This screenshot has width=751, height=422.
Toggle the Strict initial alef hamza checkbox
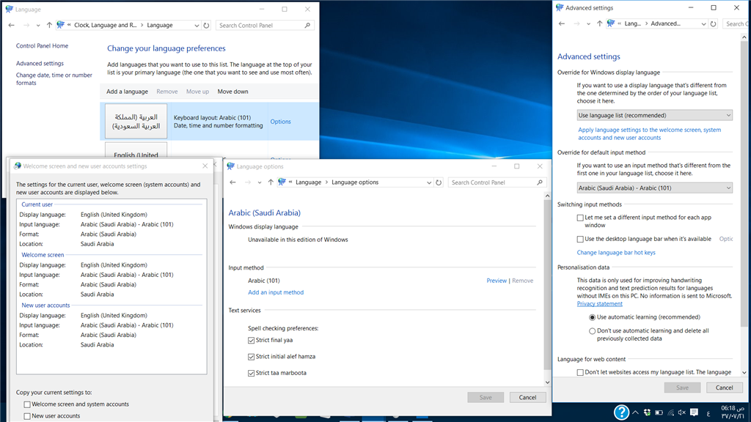[x=251, y=357]
